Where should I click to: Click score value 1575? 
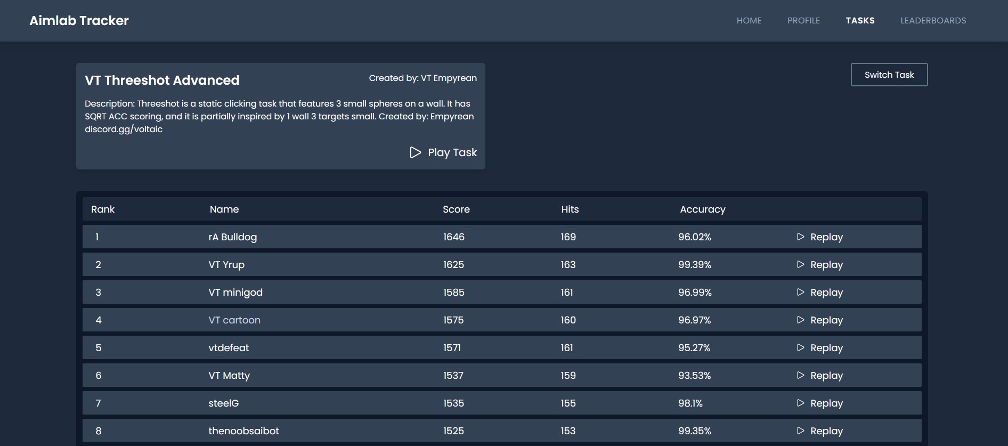[x=453, y=320]
